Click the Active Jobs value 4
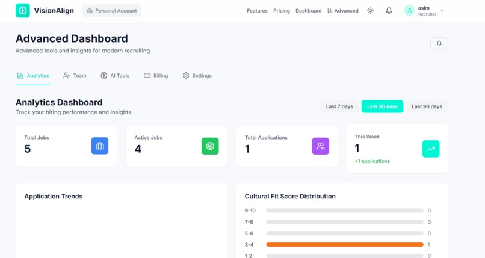Image resolution: width=485 pixels, height=258 pixels. tap(138, 149)
